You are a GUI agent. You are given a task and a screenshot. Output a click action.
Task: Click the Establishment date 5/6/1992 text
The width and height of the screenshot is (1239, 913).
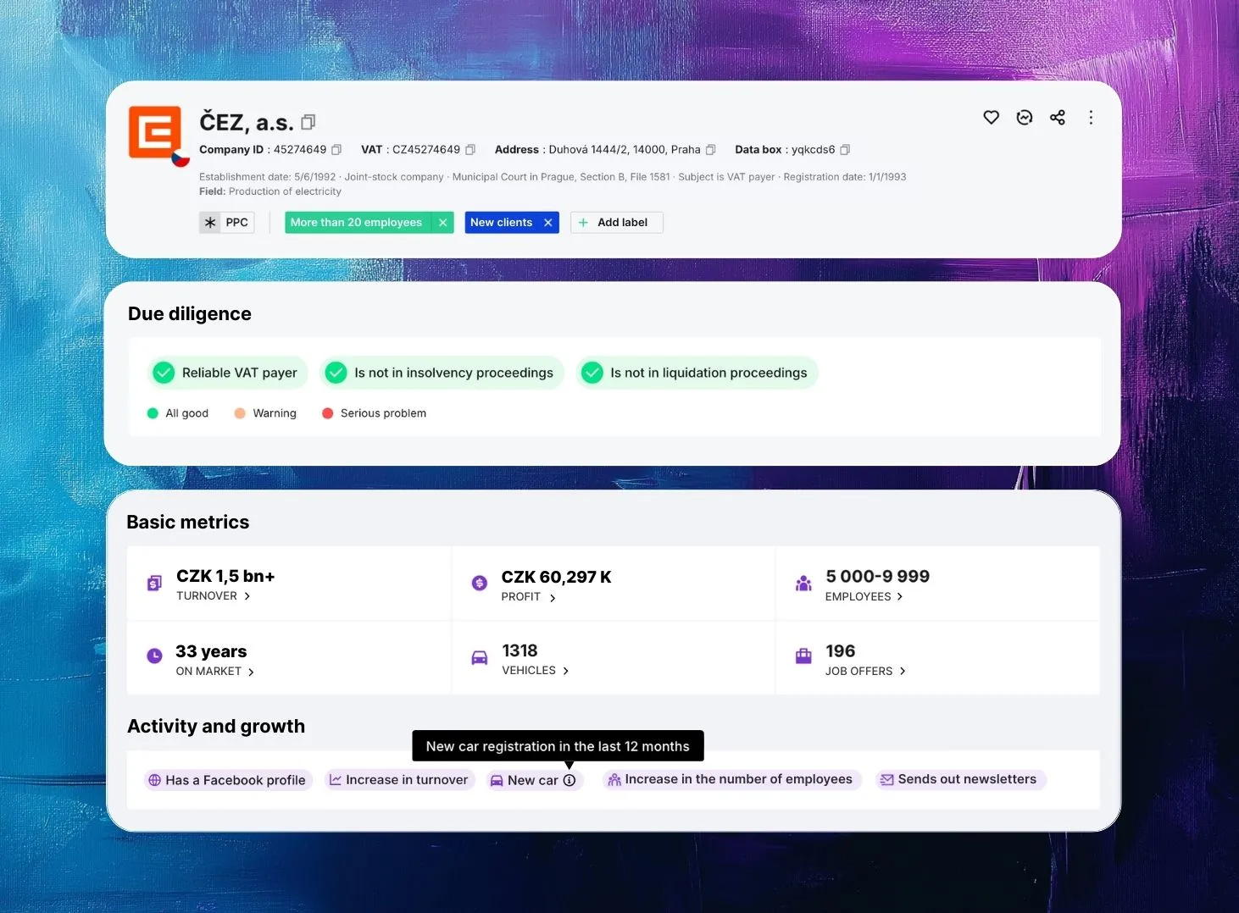click(x=267, y=177)
